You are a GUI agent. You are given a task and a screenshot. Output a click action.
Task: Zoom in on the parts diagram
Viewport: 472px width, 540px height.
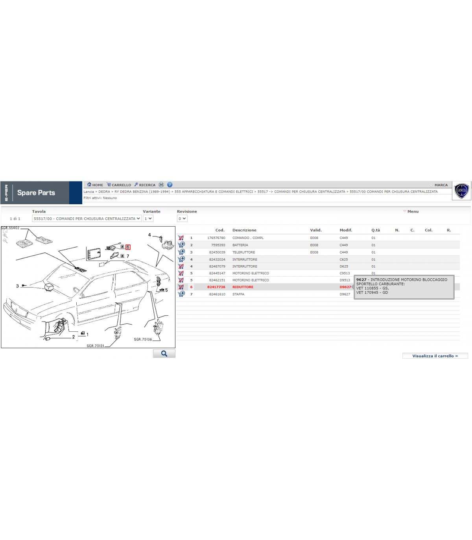click(x=164, y=354)
